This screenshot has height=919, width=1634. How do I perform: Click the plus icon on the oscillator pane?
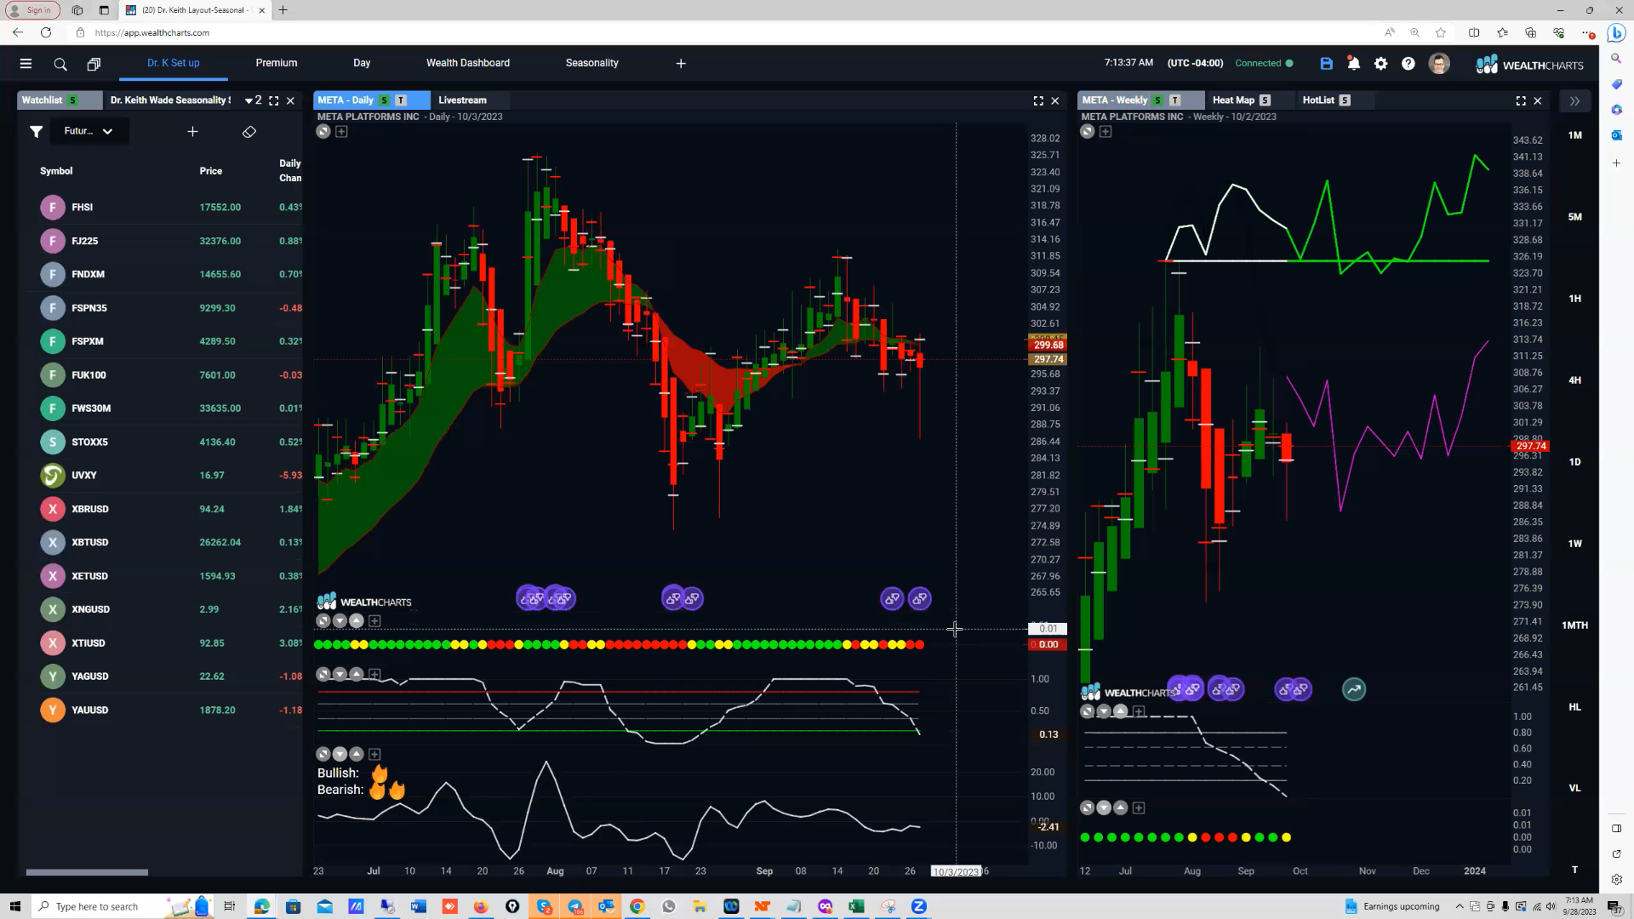(x=374, y=674)
